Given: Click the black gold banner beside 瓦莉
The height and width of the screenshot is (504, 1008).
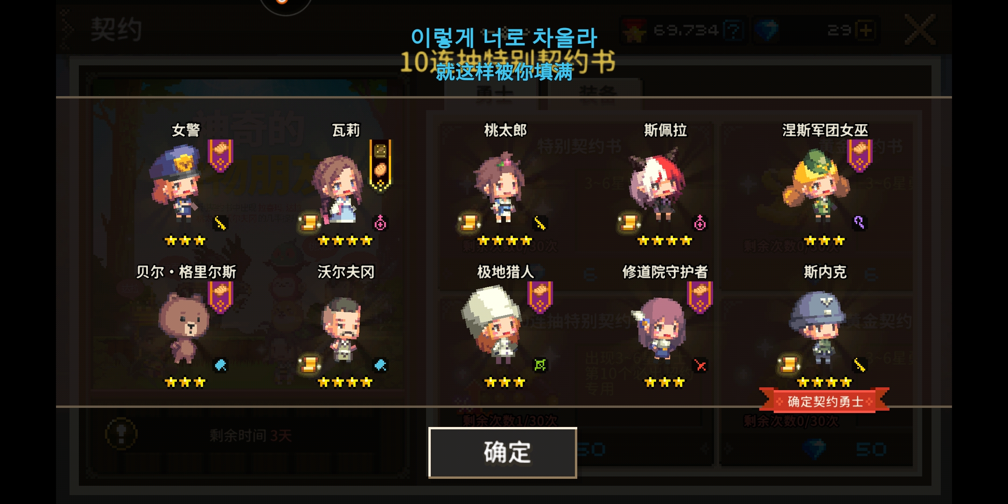Looking at the screenshot, I should [x=381, y=166].
